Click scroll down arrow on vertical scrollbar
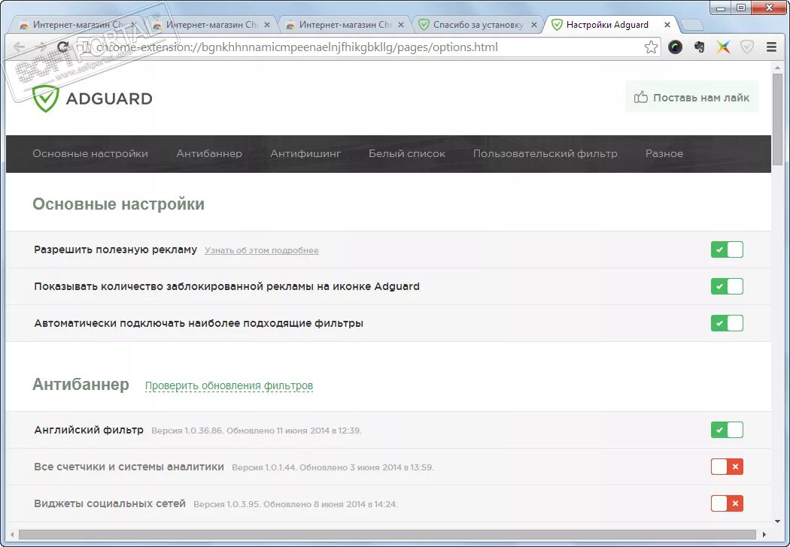The height and width of the screenshot is (547, 790). [777, 522]
